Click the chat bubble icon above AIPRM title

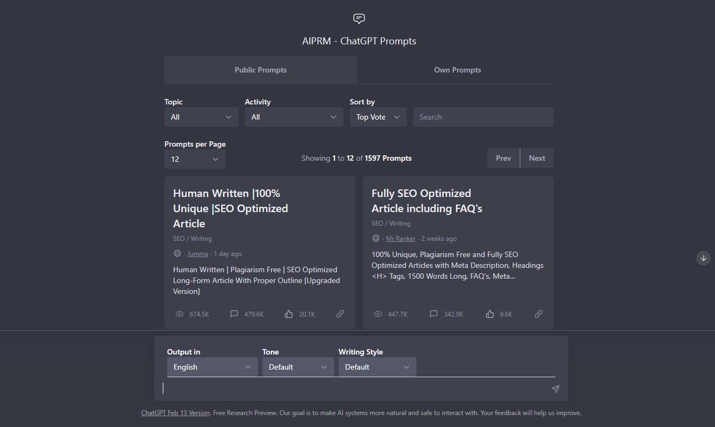(x=359, y=19)
